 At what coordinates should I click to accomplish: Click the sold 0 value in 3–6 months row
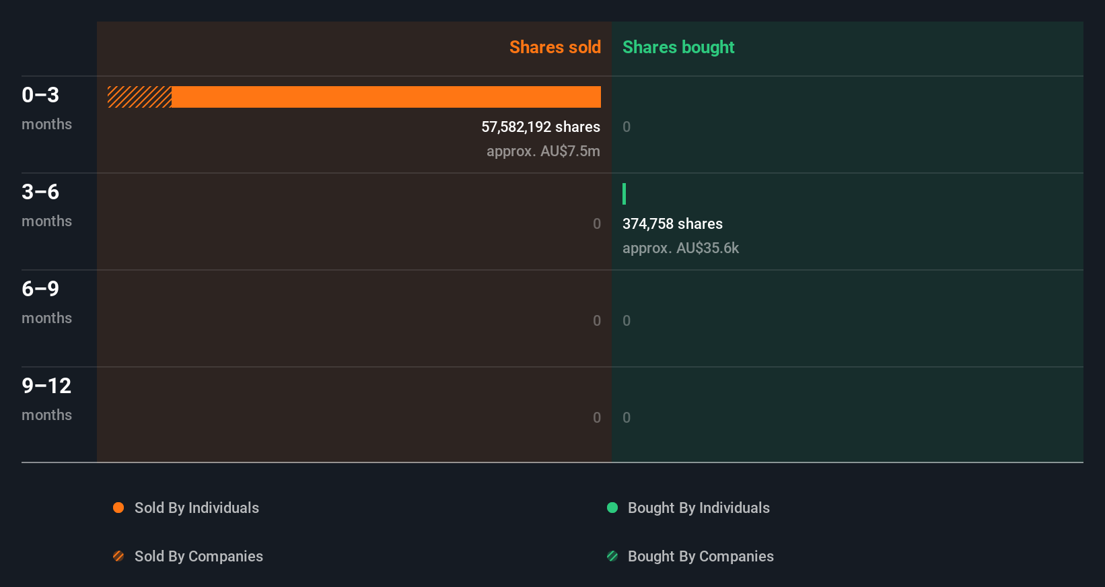pos(597,224)
